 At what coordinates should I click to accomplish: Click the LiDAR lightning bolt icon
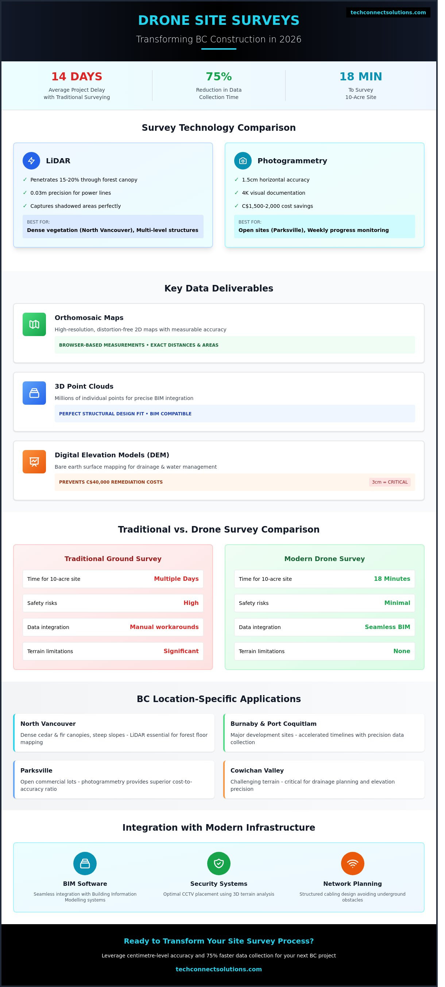(31, 161)
